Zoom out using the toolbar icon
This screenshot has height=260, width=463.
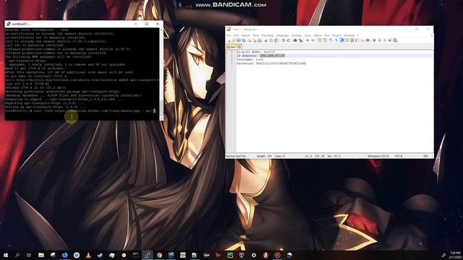tap(313, 40)
